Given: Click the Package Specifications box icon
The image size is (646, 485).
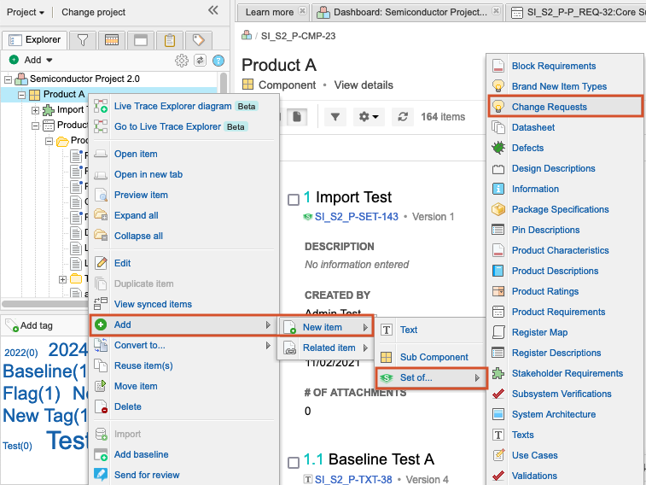Looking at the screenshot, I should pos(498,209).
